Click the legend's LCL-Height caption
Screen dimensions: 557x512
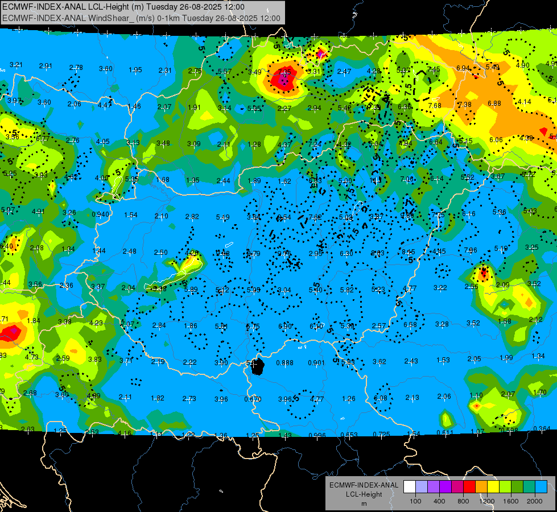pyautogui.click(x=364, y=494)
